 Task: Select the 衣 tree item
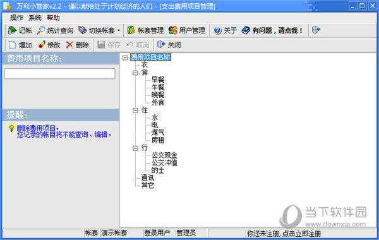(145, 65)
